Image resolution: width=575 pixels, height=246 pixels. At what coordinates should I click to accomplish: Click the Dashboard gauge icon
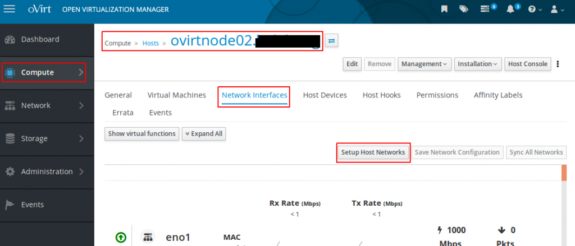(10, 40)
